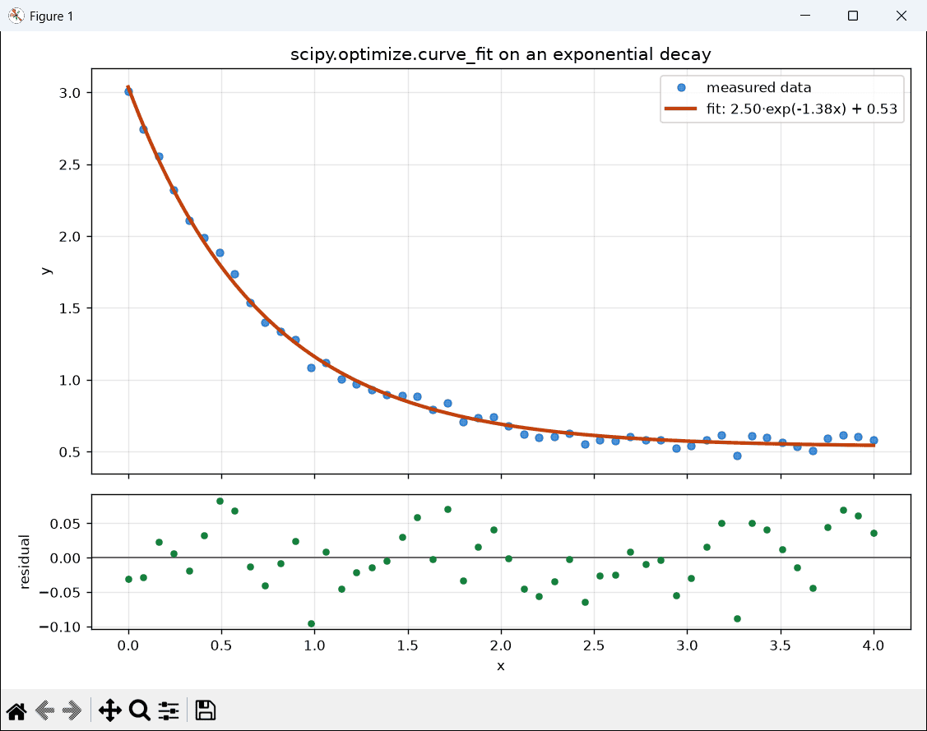Viewport: 927px width, 731px height.
Task: Click the 'y' axis label
Action: pyautogui.click(x=46, y=271)
